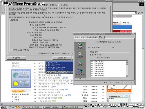The width and height of the screenshot is (145, 109).
Task: Select the 짜장면 poll radio option
Action: (x=13, y=97)
